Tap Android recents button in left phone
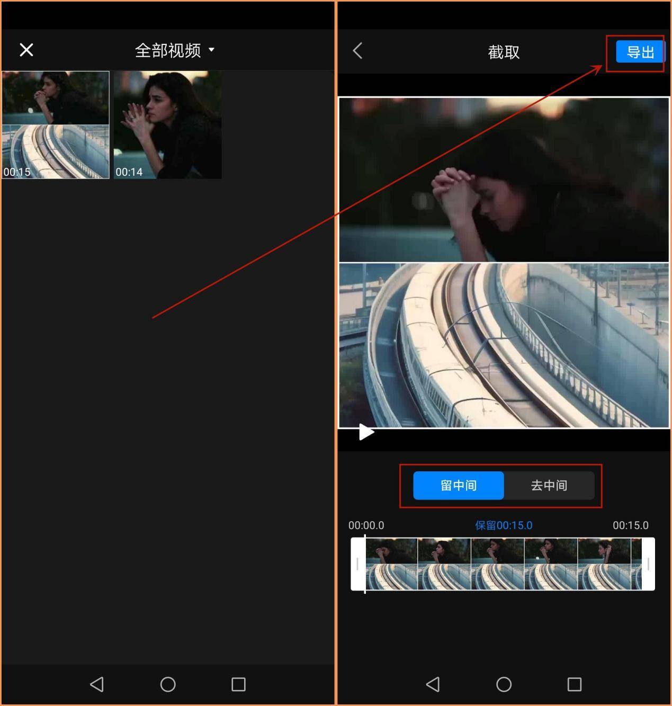 click(238, 684)
